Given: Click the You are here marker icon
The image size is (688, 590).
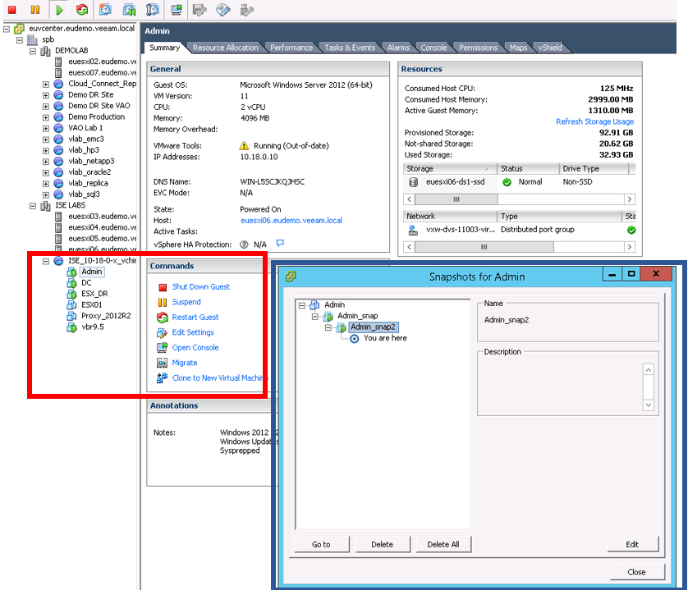Looking at the screenshot, I should point(355,339).
